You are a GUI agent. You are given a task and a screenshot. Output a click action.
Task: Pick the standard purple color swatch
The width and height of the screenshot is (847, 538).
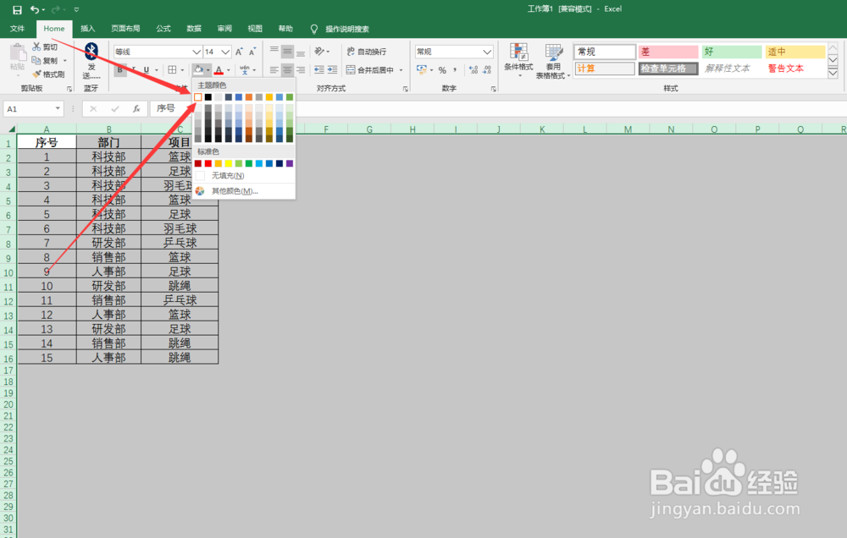click(x=290, y=163)
